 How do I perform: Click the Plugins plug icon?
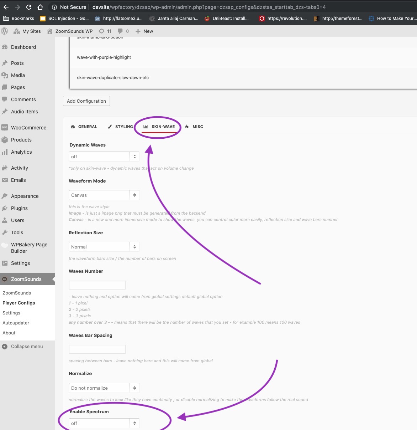(5, 208)
